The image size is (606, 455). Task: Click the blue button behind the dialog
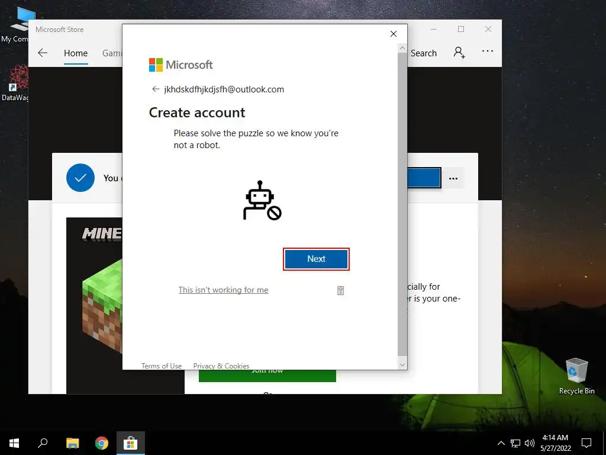coord(424,178)
